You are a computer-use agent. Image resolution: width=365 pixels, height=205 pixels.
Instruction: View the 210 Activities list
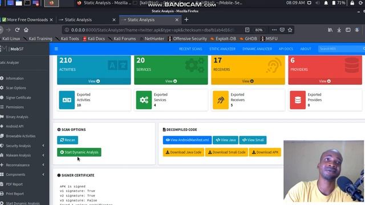(94, 81)
